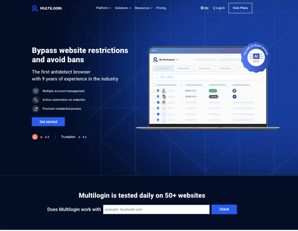Click the gears icon for action automation
This screenshot has height=231, width=298.
[36, 100]
